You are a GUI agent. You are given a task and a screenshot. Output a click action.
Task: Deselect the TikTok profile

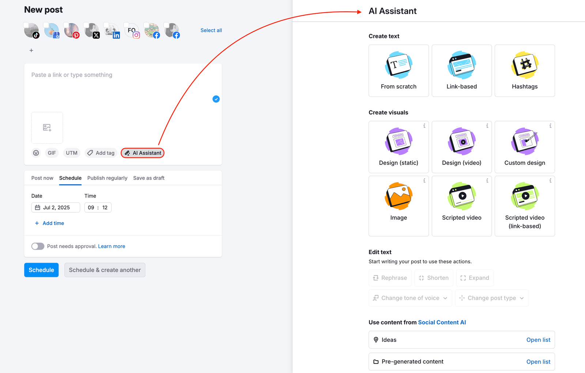(31, 31)
